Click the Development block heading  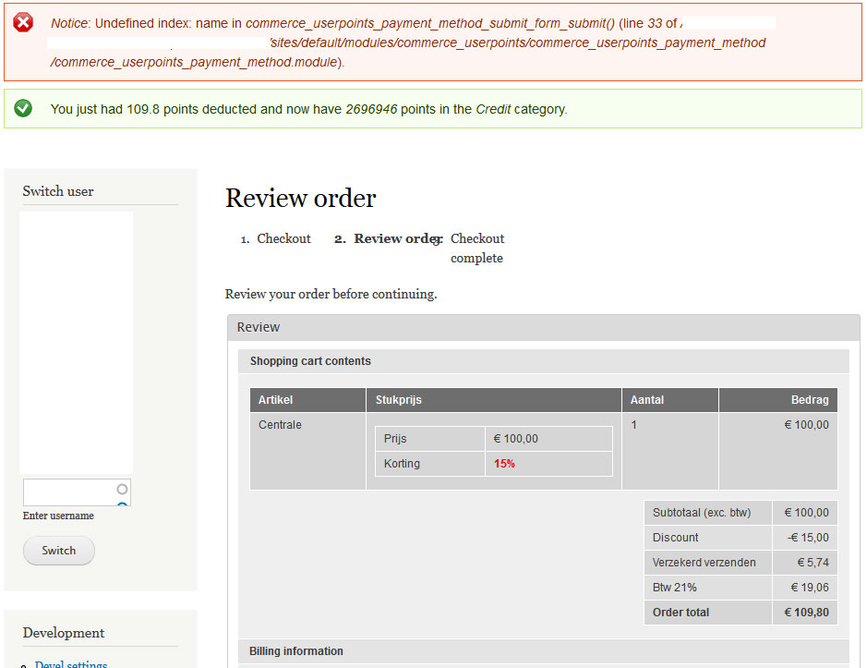(x=64, y=633)
